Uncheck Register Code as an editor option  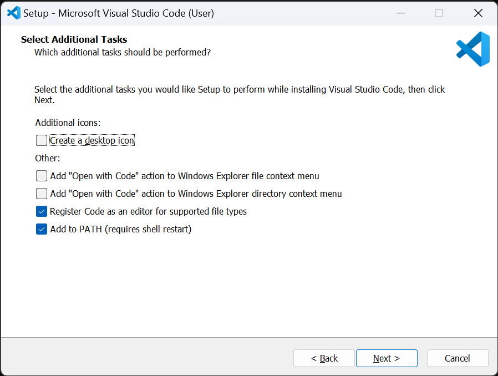[x=42, y=211]
